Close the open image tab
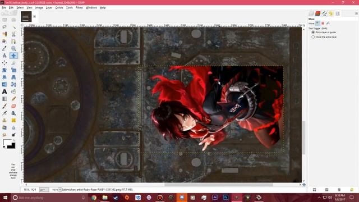This screenshot has height=202, width=359. [x=35, y=16]
